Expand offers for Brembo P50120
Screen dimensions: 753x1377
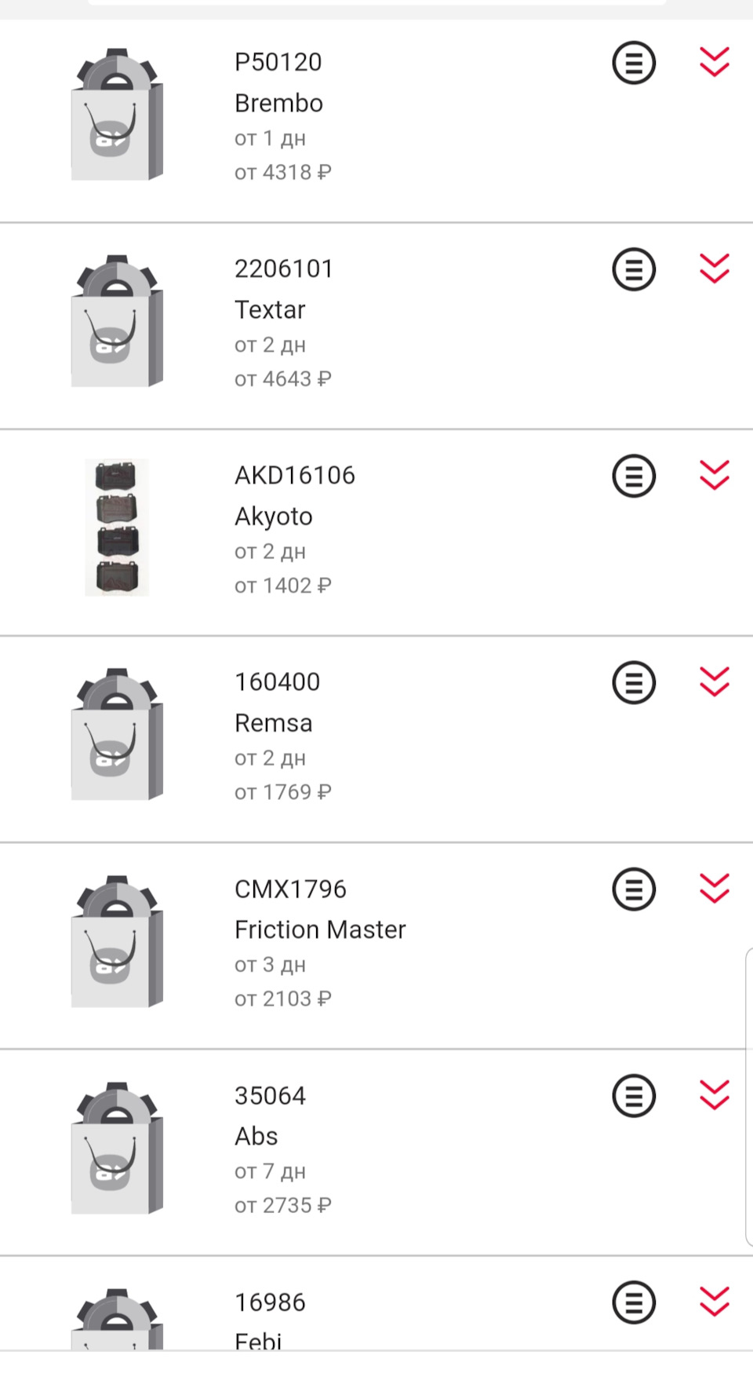[715, 62]
